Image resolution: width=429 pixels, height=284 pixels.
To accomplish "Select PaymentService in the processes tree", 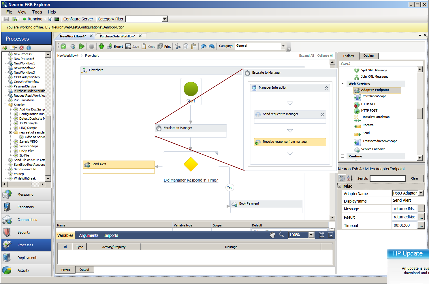I will (25, 86).
